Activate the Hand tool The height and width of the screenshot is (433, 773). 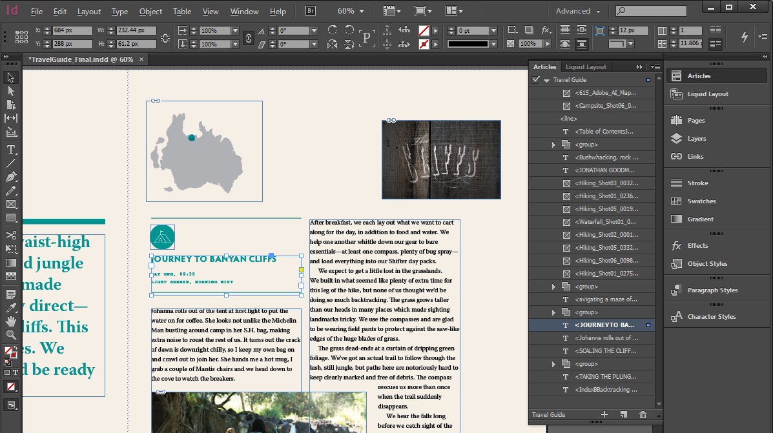11,321
